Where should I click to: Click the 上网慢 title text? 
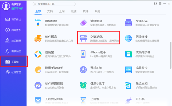click(x=95, y=99)
